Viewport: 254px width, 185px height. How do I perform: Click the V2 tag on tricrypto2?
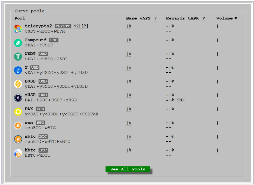pyautogui.click(x=76, y=26)
